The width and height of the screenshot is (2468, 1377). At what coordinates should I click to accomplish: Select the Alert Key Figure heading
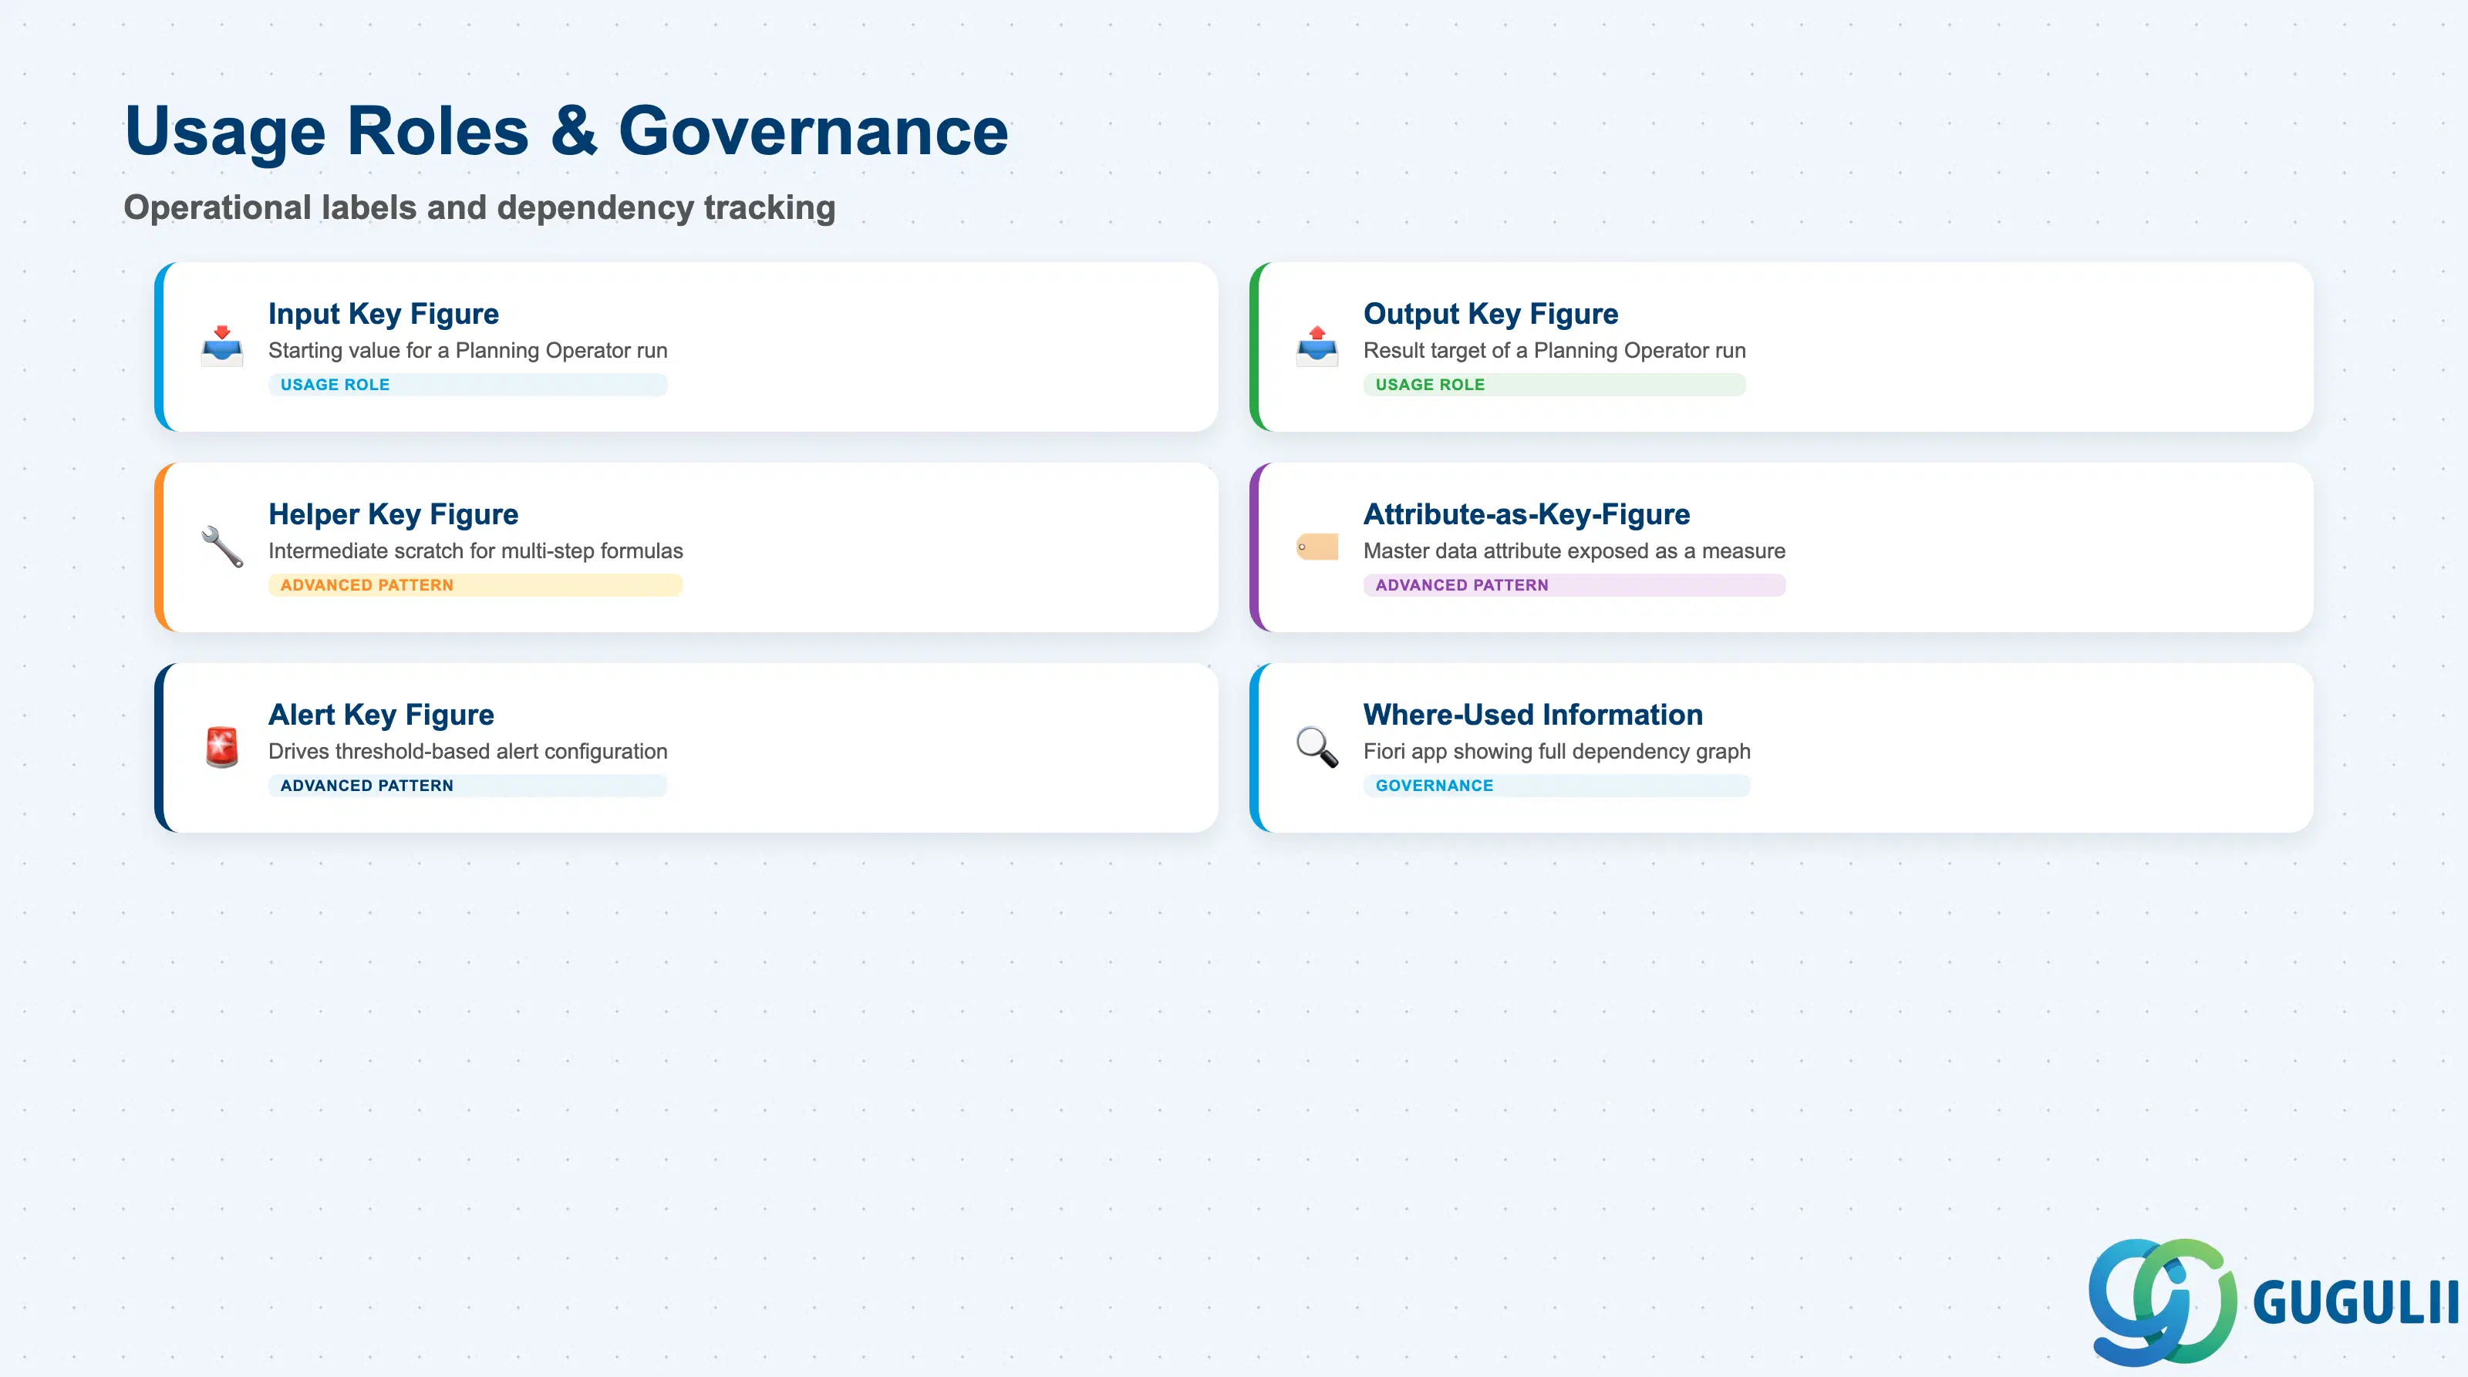coord(381,715)
